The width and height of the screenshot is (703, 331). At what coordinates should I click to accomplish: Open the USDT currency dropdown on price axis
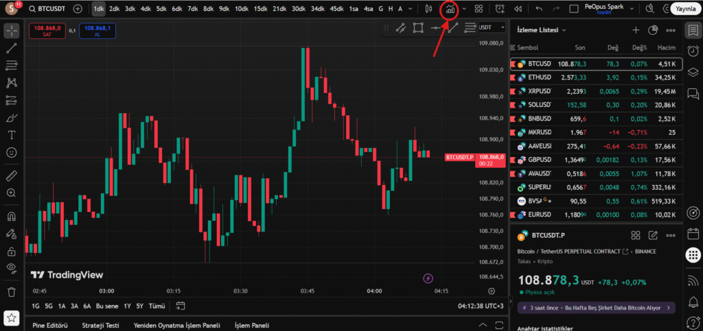492,27
